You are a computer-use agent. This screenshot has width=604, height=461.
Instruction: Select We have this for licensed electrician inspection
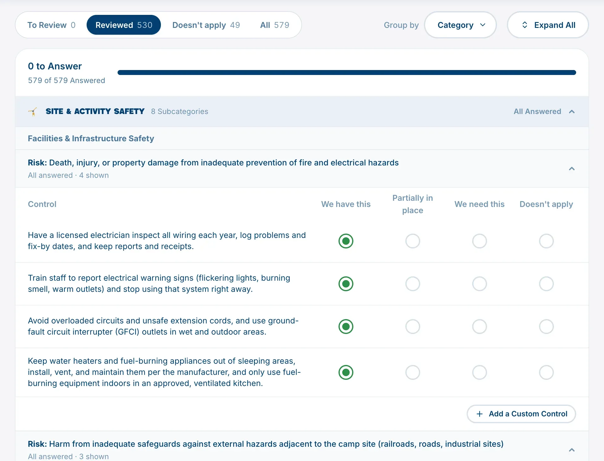tap(346, 241)
